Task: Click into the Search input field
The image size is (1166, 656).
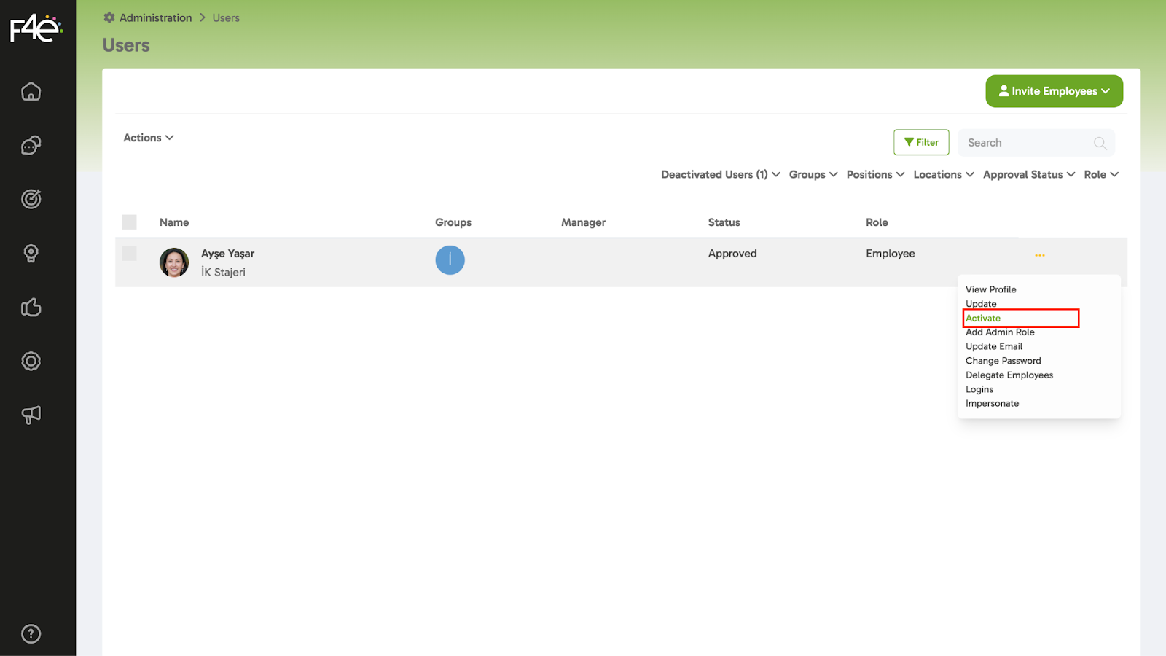Action: [1028, 143]
